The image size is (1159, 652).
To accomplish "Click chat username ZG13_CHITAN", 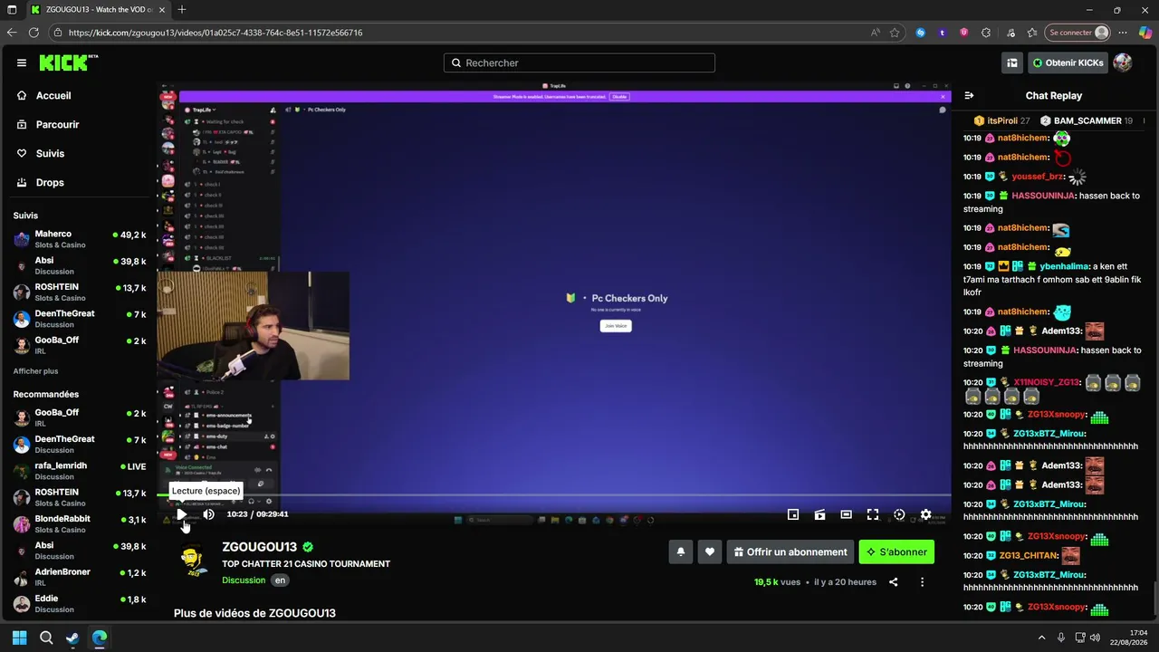I will tap(1029, 555).
